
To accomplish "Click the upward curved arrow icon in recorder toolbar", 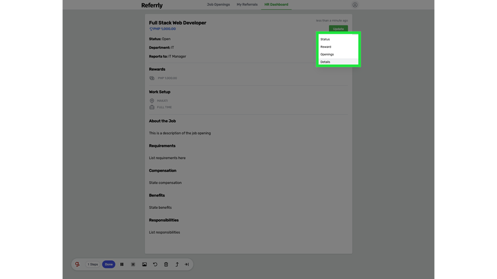I will tap(177, 264).
